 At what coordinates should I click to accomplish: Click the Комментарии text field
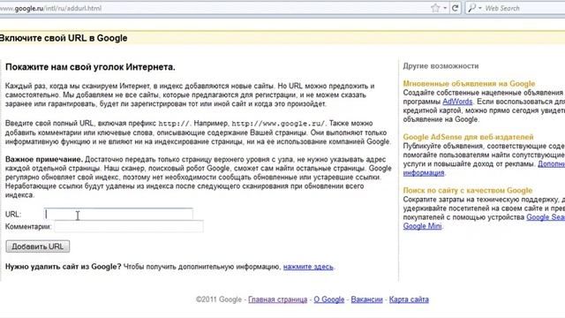coord(129,226)
